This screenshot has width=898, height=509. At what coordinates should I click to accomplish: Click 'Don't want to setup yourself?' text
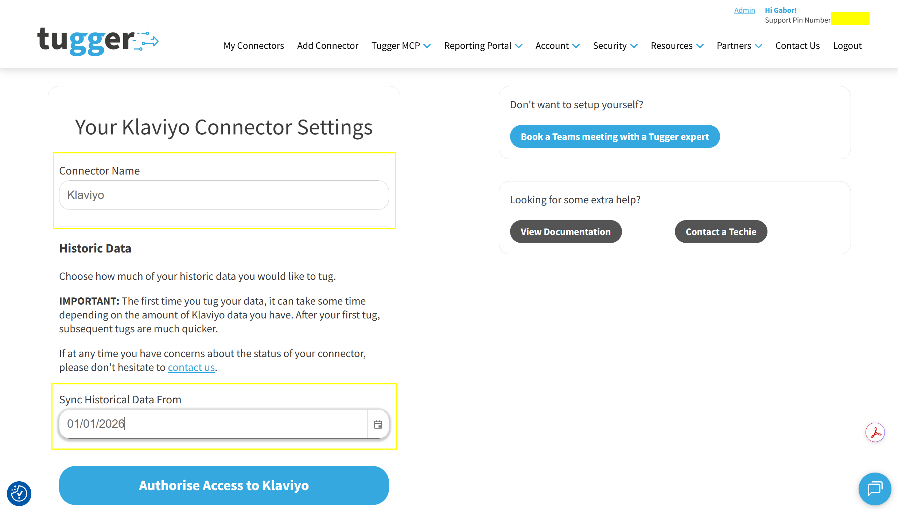[576, 105]
